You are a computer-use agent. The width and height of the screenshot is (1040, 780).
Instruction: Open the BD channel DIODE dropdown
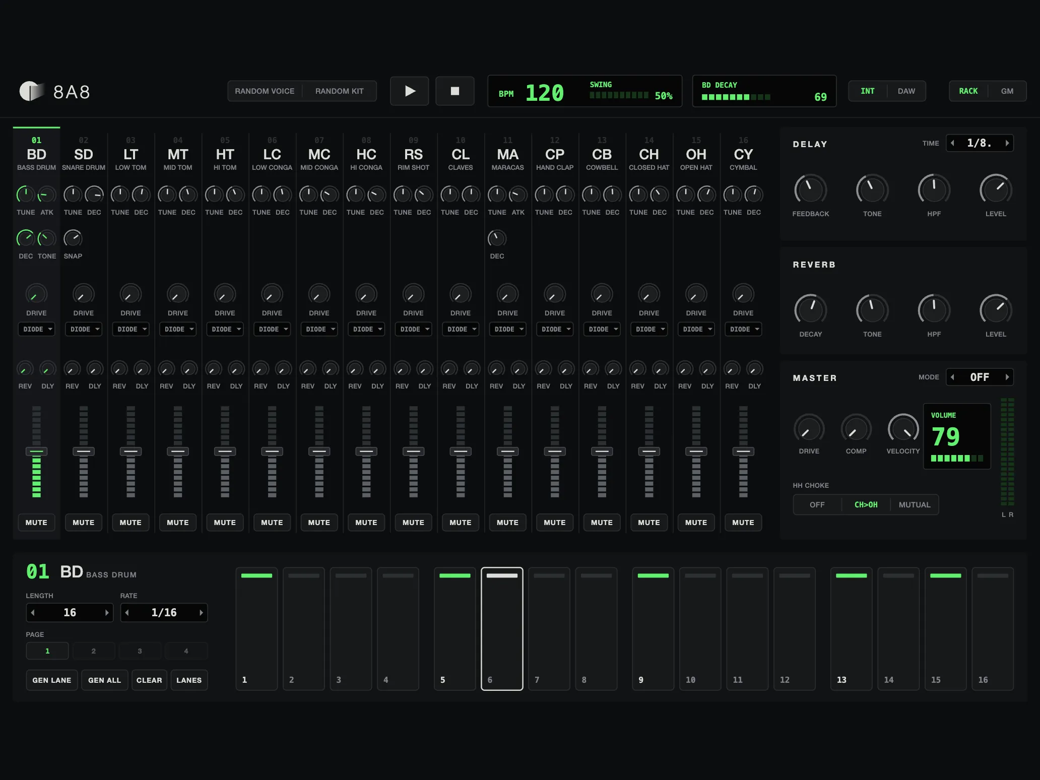(x=36, y=329)
